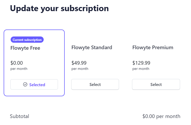
Task: Click the $49.99 Standard plan price
Action: point(79,63)
